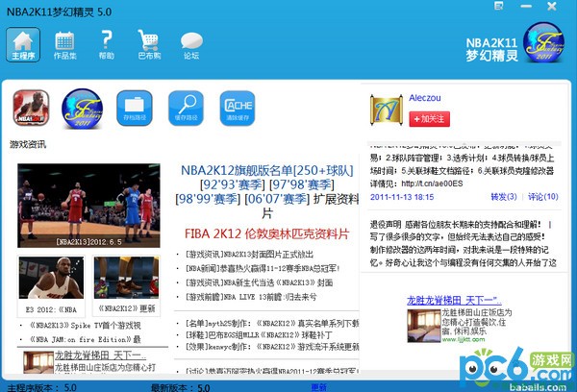Open [效果]kennyc制作 sweat system entry
Image resolution: width=577 pixels, height=392 pixels.
click(x=272, y=347)
